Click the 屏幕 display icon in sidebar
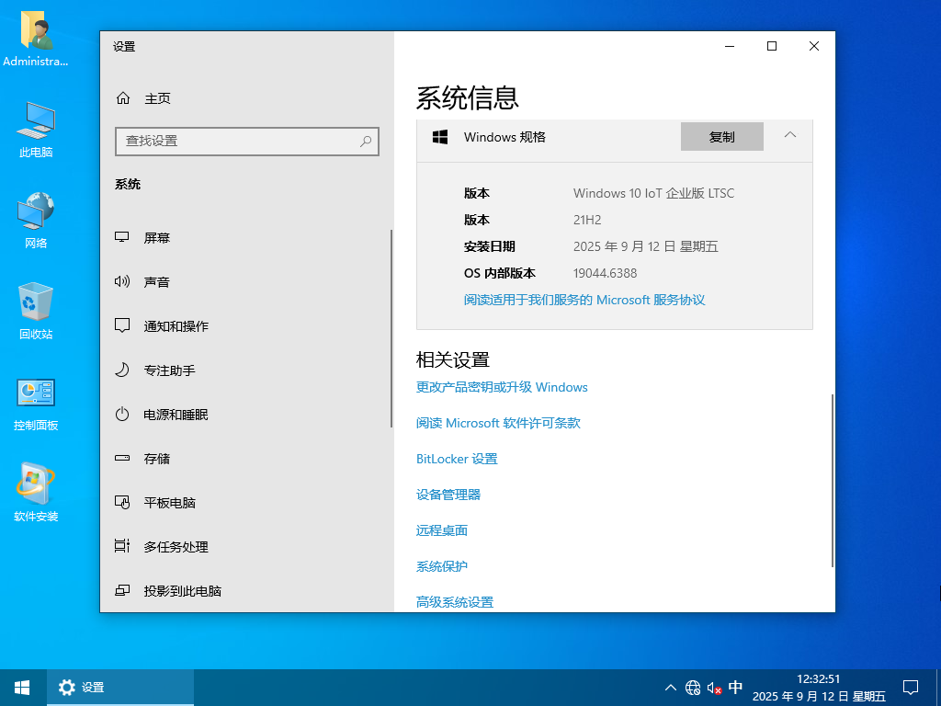This screenshot has width=941, height=706. click(x=122, y=237)
